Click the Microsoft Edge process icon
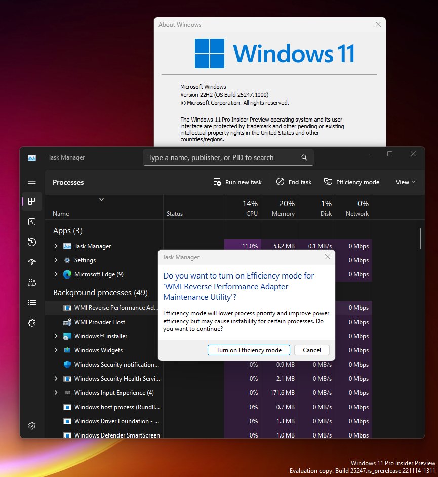This screenshot has width=438, height=477. [x=67, y=274]
